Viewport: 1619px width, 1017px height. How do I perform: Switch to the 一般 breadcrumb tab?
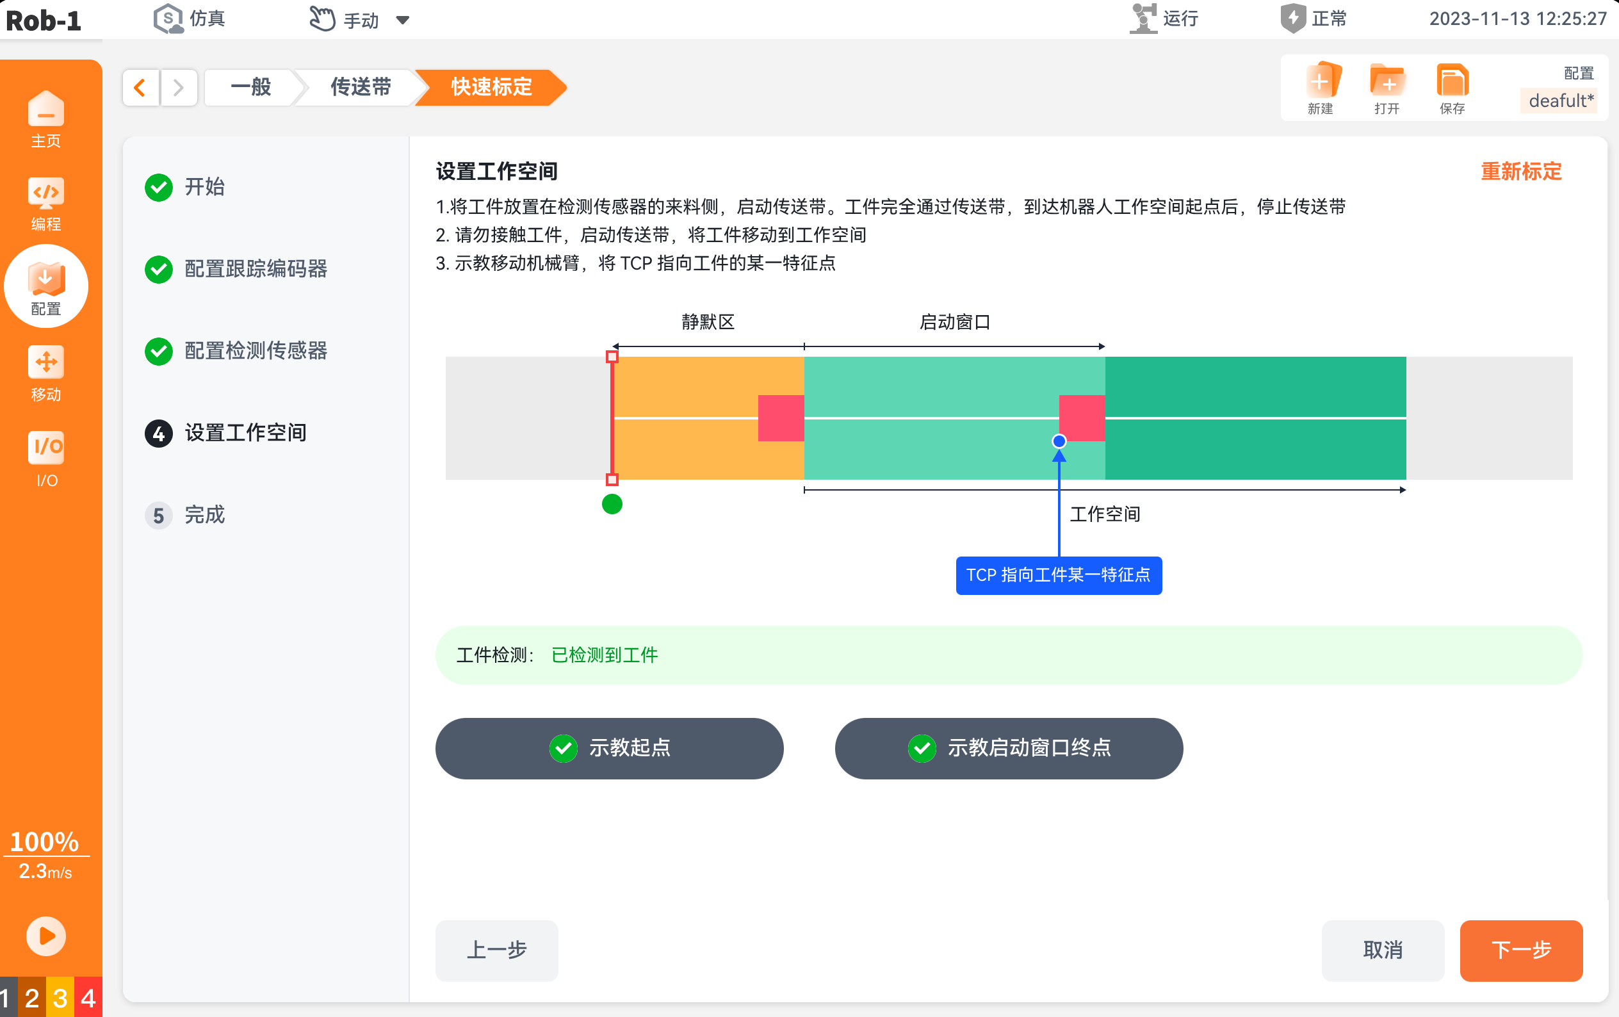tap(251, 87)
